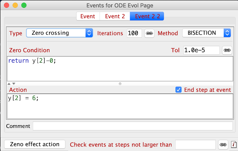Click the check events step size field
This screenshot has height=151, width=238.
195,145
